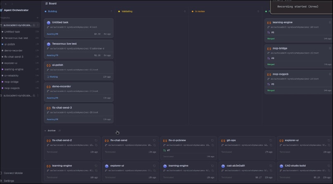The height and width of the screenshot is (184, 333).
Task: Select Untitled task in sidebar list
Action: (20, 32)
